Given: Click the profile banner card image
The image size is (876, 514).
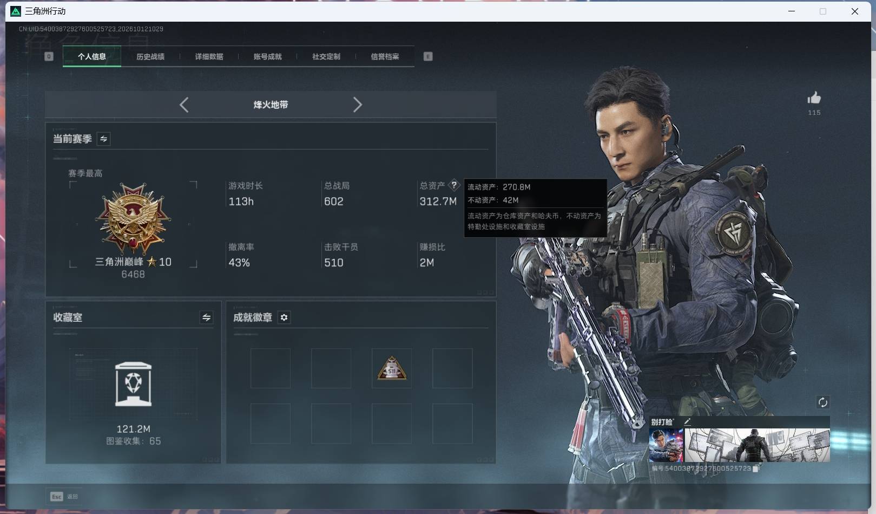Looking at the screenshot, I should pos(757,445).
